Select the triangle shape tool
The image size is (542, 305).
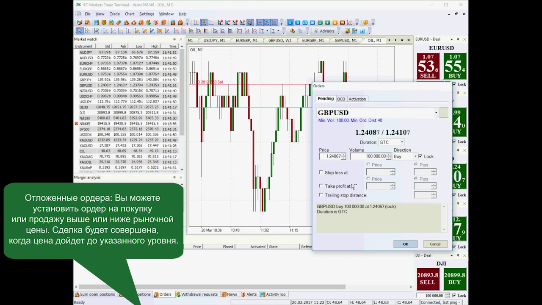point(247,31)
